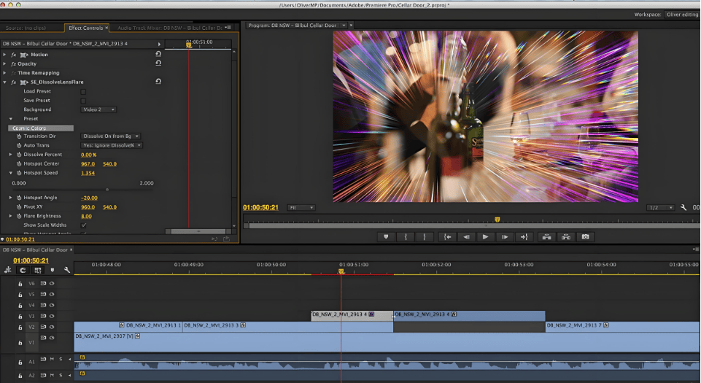Toggle the Hotspot Speed animation stopwatch

coord(18,173)
